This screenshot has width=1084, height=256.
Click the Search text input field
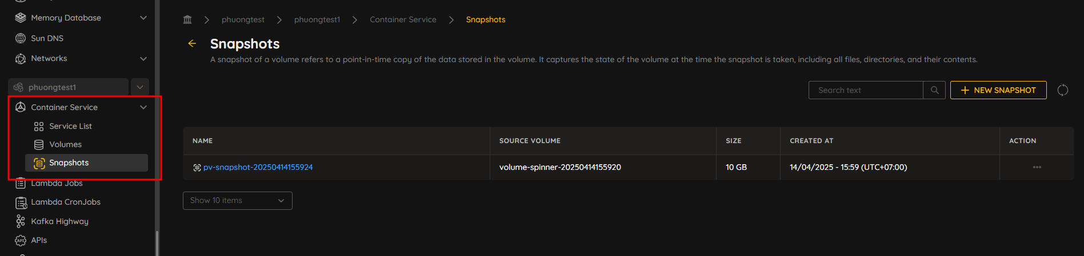pos(866,90)
